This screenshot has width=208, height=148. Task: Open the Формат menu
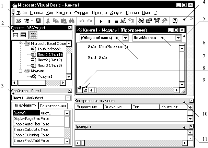tap(81, 13)
